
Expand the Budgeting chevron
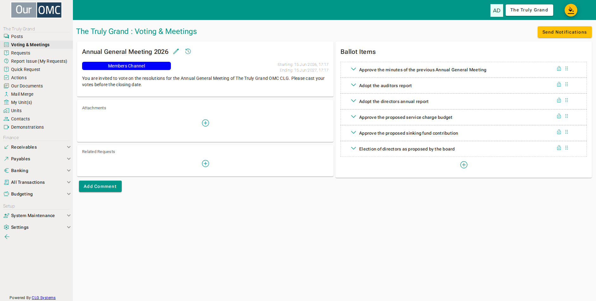[x=69, y=194]
